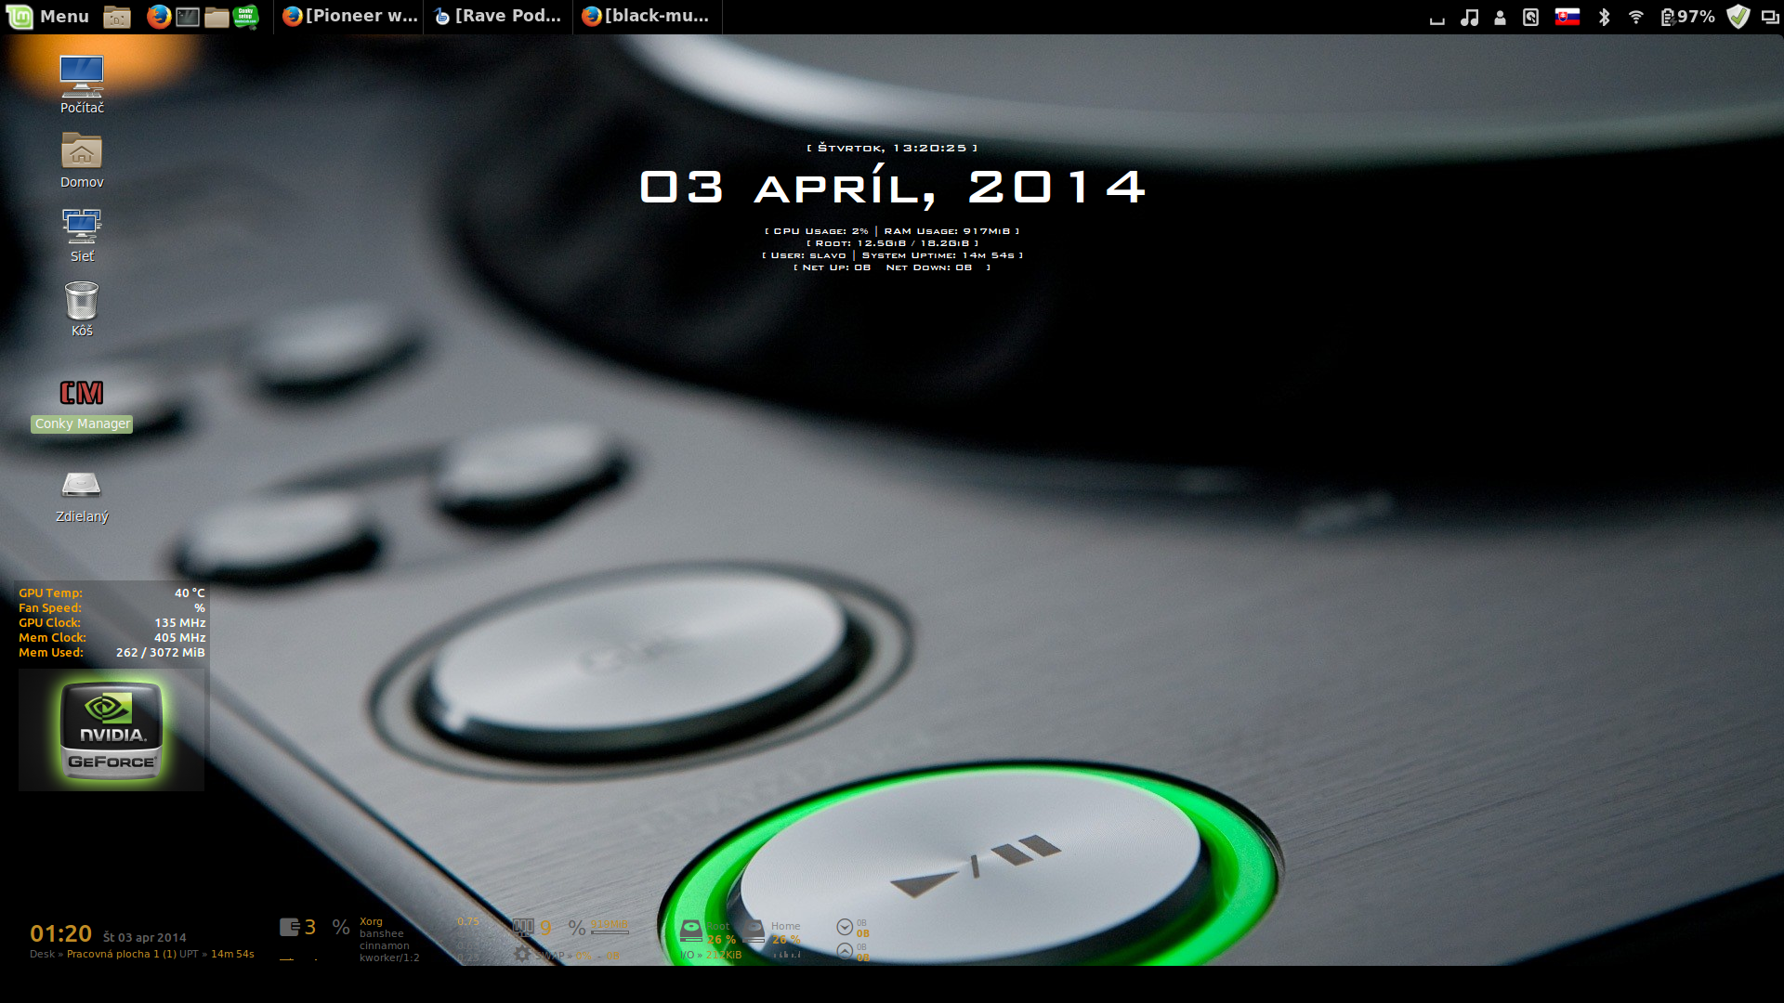Viewport: 1784px width, 1003px height.
Task: Click the 01:20 orange clock at bottom
Action: pos(60,933)
